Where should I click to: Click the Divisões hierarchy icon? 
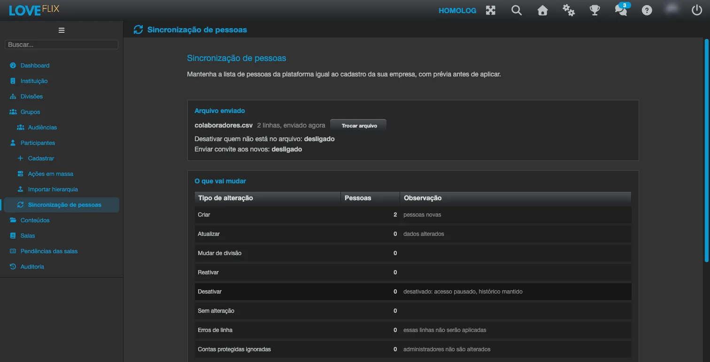click(x=13, y=97)
